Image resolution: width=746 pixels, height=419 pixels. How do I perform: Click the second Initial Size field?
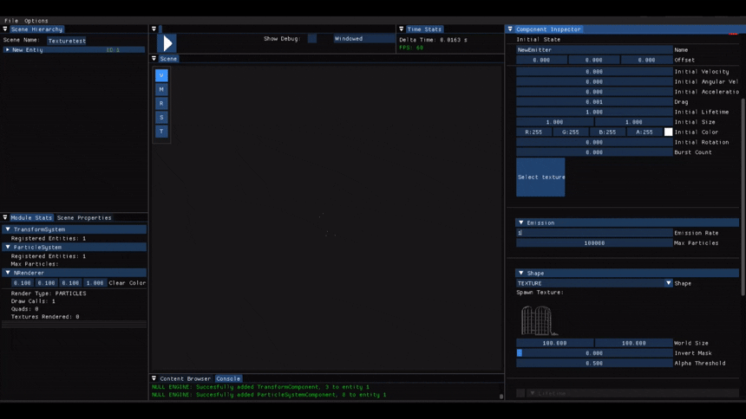tap(634, 122)
